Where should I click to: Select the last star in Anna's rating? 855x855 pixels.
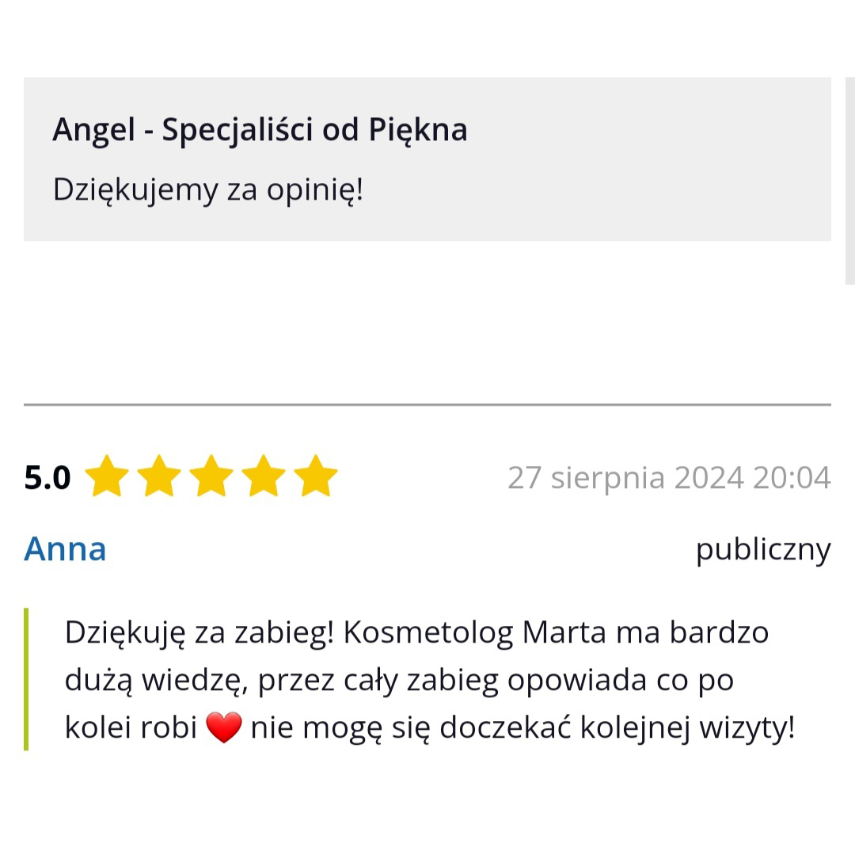317,475
